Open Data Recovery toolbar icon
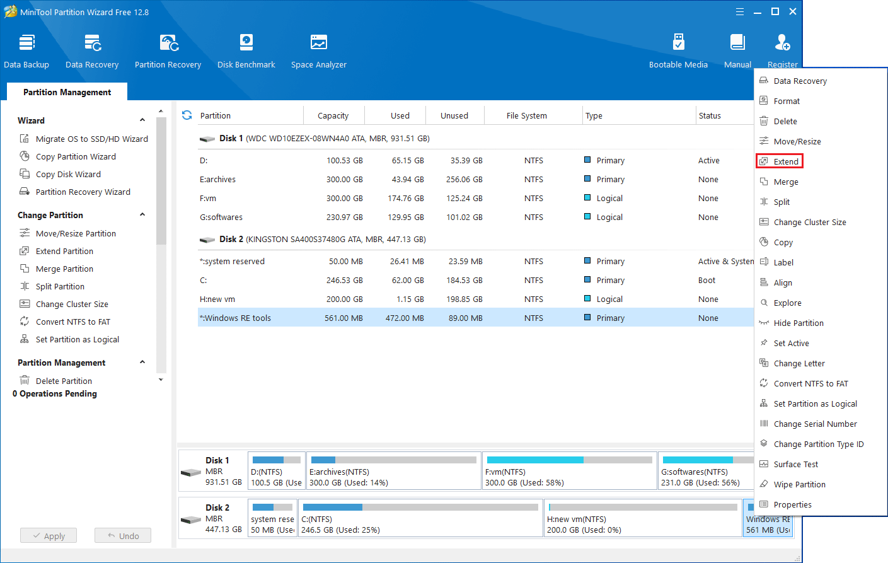The width and height of the screenshot is (888, 563). [x=92, y=43]
